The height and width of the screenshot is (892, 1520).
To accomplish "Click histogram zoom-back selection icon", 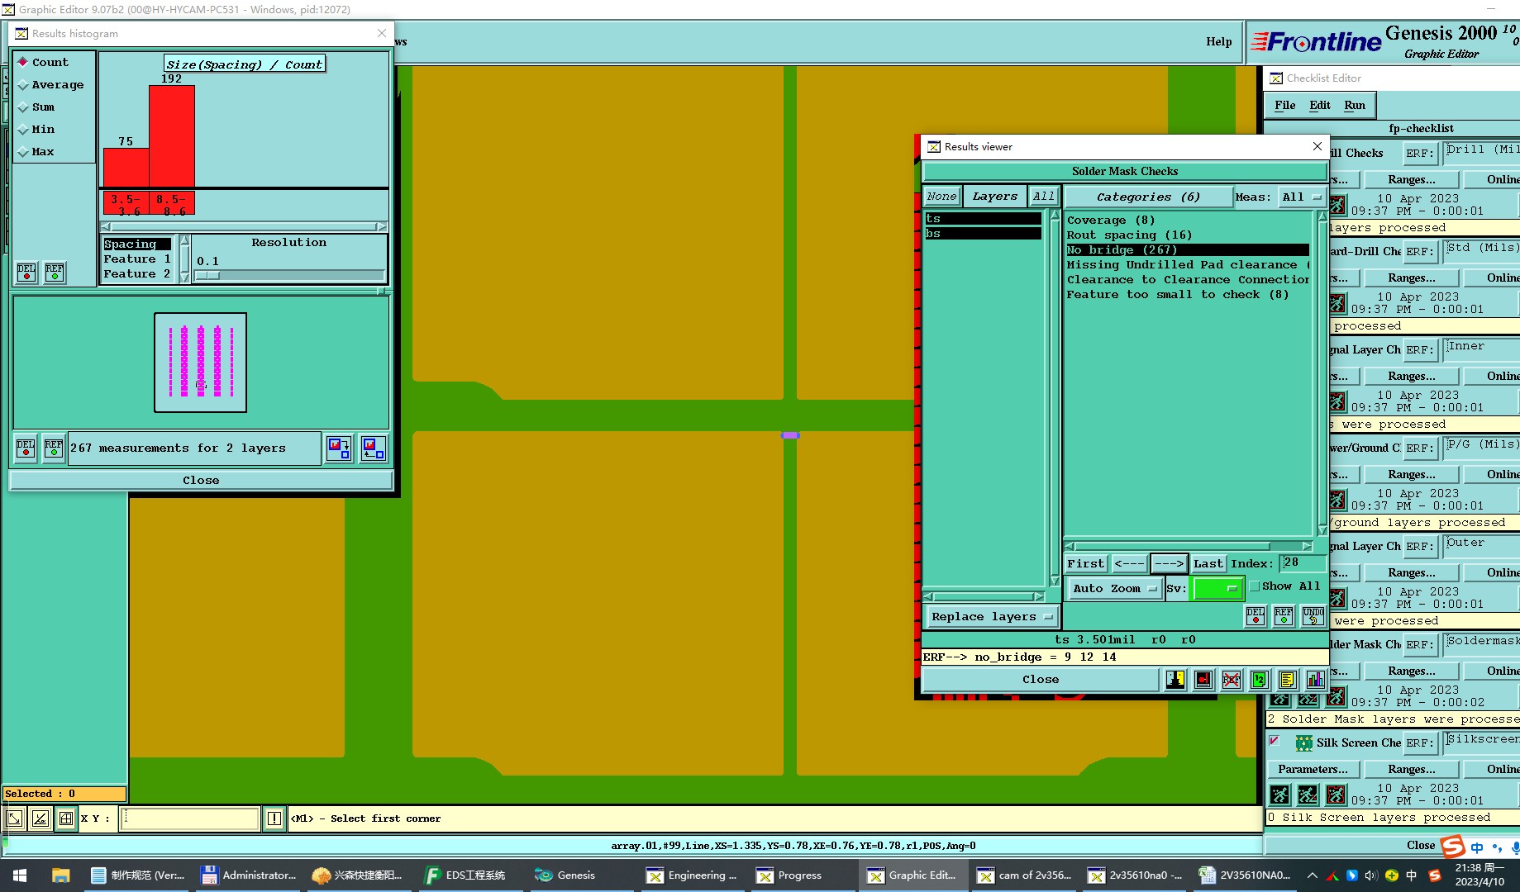I will point(373,448).
